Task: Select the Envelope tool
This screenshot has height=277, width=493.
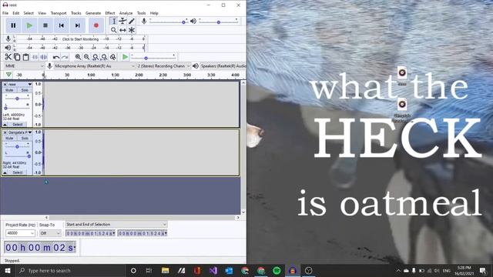Action: pos(122,21)
